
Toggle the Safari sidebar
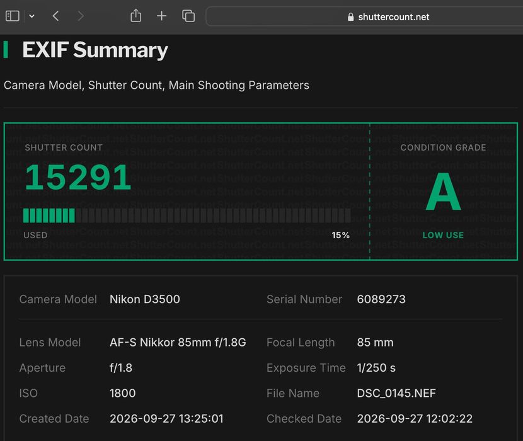(x=13, y=16)
